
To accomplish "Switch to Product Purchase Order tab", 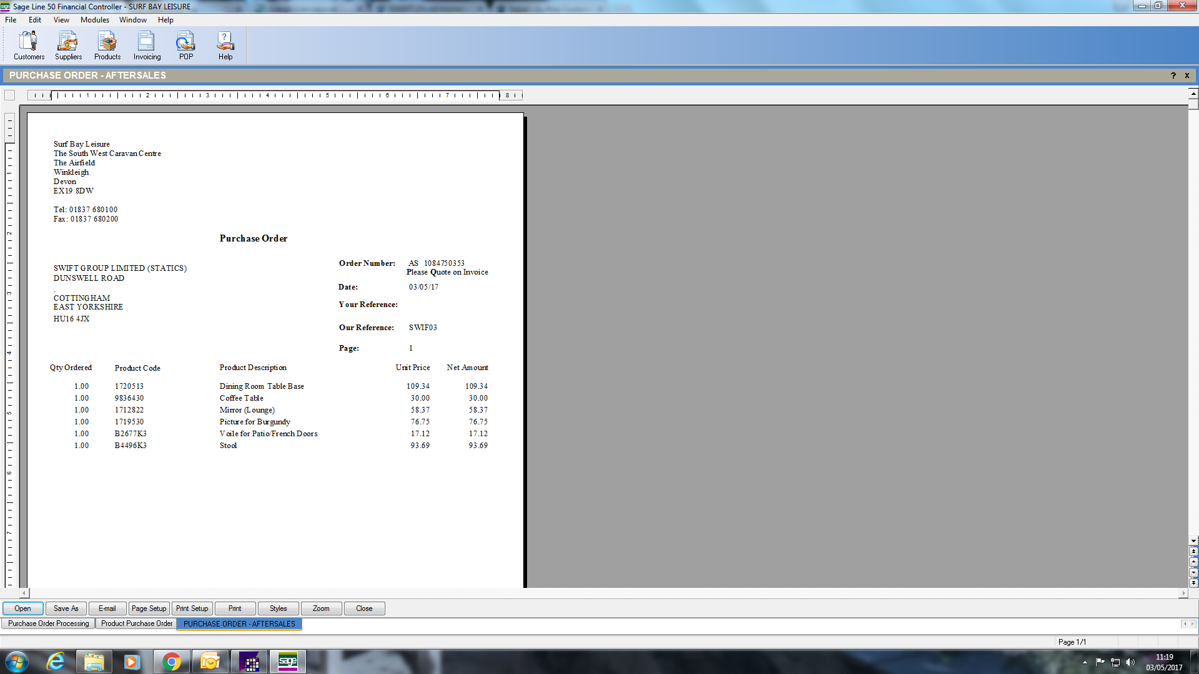I will pos(136,623).
